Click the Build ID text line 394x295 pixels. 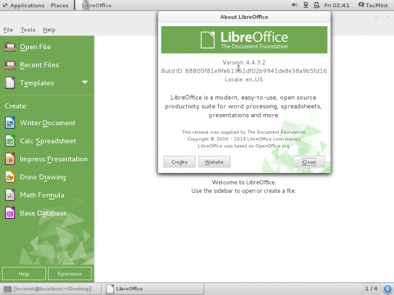(244, 71)
